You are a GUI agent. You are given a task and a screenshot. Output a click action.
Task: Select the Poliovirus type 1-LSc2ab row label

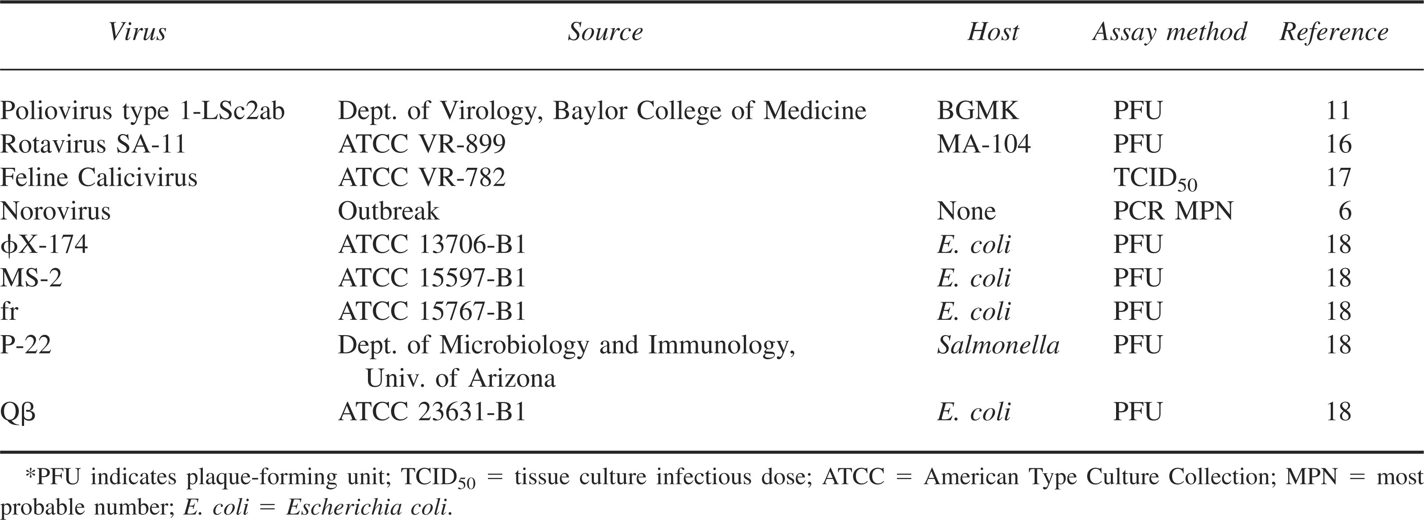[143, 111]
